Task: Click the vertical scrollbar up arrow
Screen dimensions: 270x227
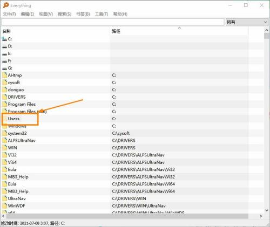Action: (x=267, y=30)
